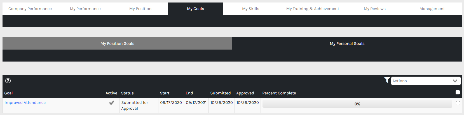Show My Personal Goals section
The image size is (464, 115).
(x=347, y=43)
